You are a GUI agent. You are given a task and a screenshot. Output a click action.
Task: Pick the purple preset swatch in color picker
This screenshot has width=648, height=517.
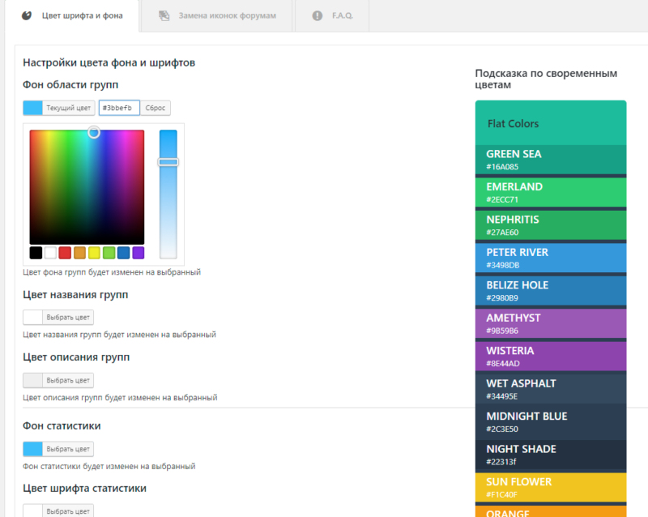pyautogui.click(x=138, y=253)
